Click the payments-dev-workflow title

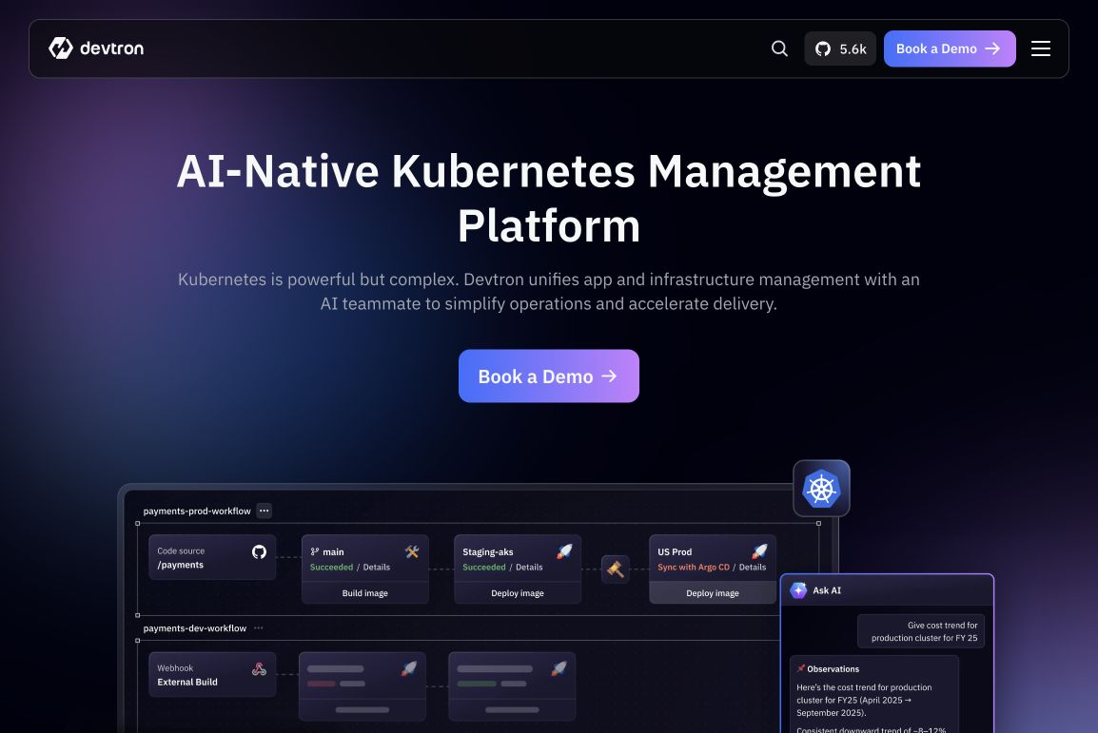click(x=195, y=628)
